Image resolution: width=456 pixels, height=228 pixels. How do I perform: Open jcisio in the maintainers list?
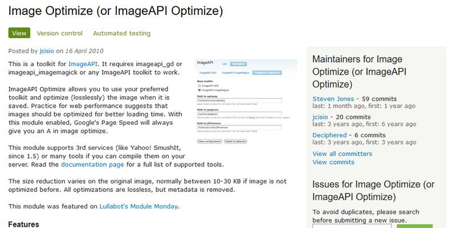pos(320,117)
